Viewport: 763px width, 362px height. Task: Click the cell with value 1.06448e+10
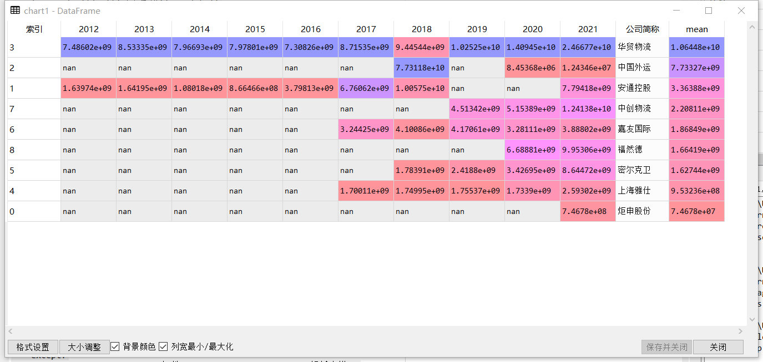(697, 47)
